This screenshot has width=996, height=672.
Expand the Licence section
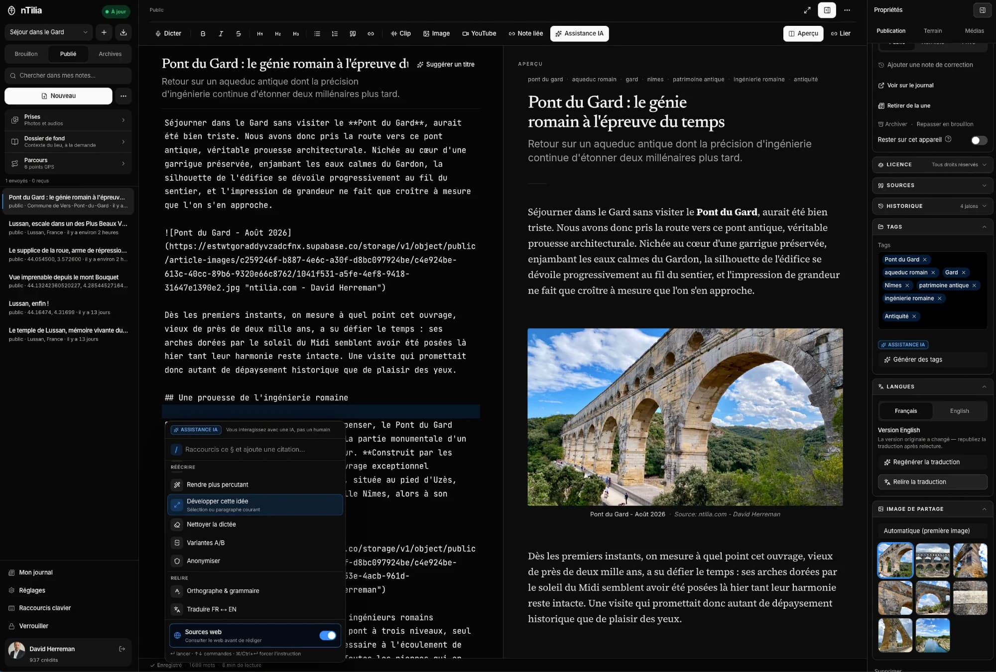(932, 165)
